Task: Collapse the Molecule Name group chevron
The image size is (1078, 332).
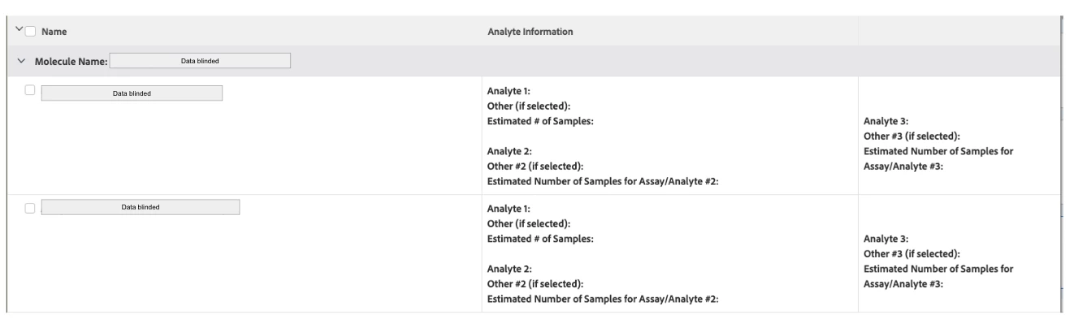Action: (x=20, y=61)
